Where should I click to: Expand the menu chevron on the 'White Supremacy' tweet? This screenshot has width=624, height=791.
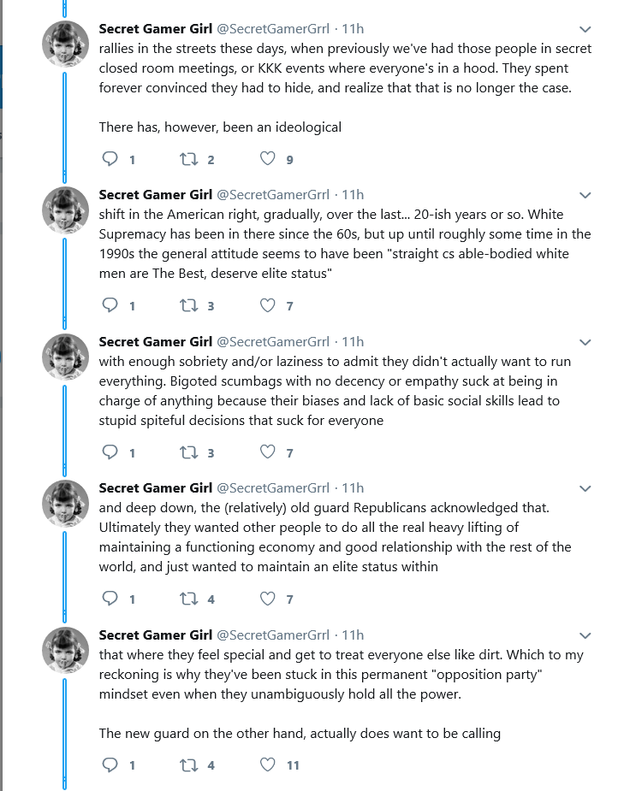tap(585, 195)
